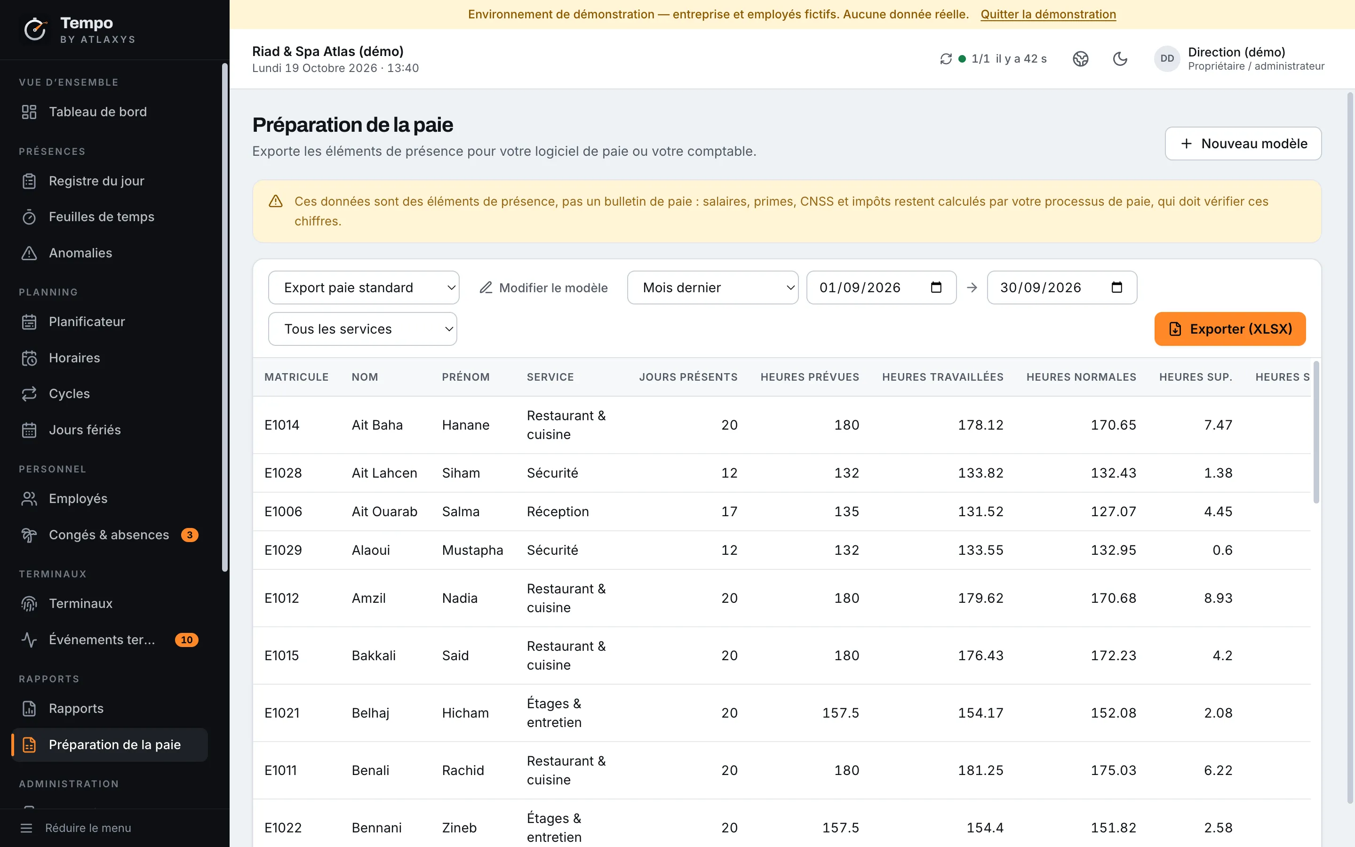Click the name Ait Lahcen
This screenshot has height=847, width=1355.
[385, 473]
